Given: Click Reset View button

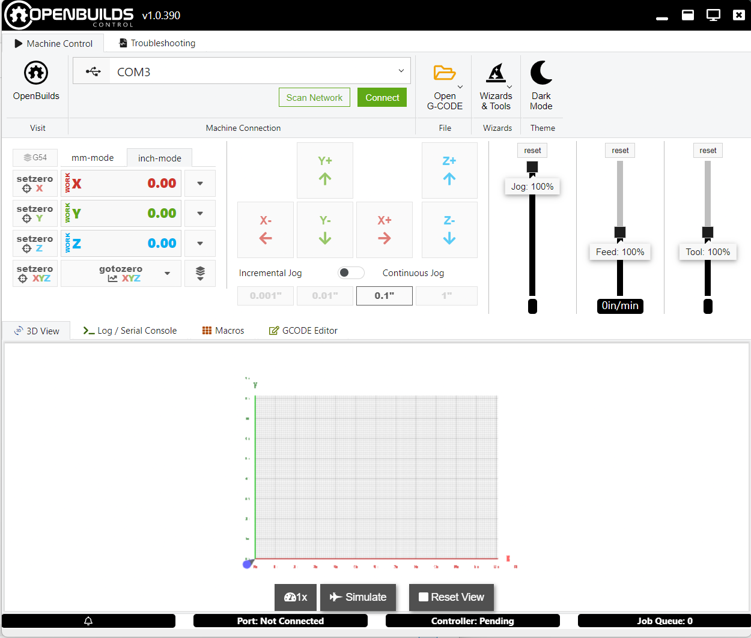Looking at the screenshot, I should (x=451, y=597).
